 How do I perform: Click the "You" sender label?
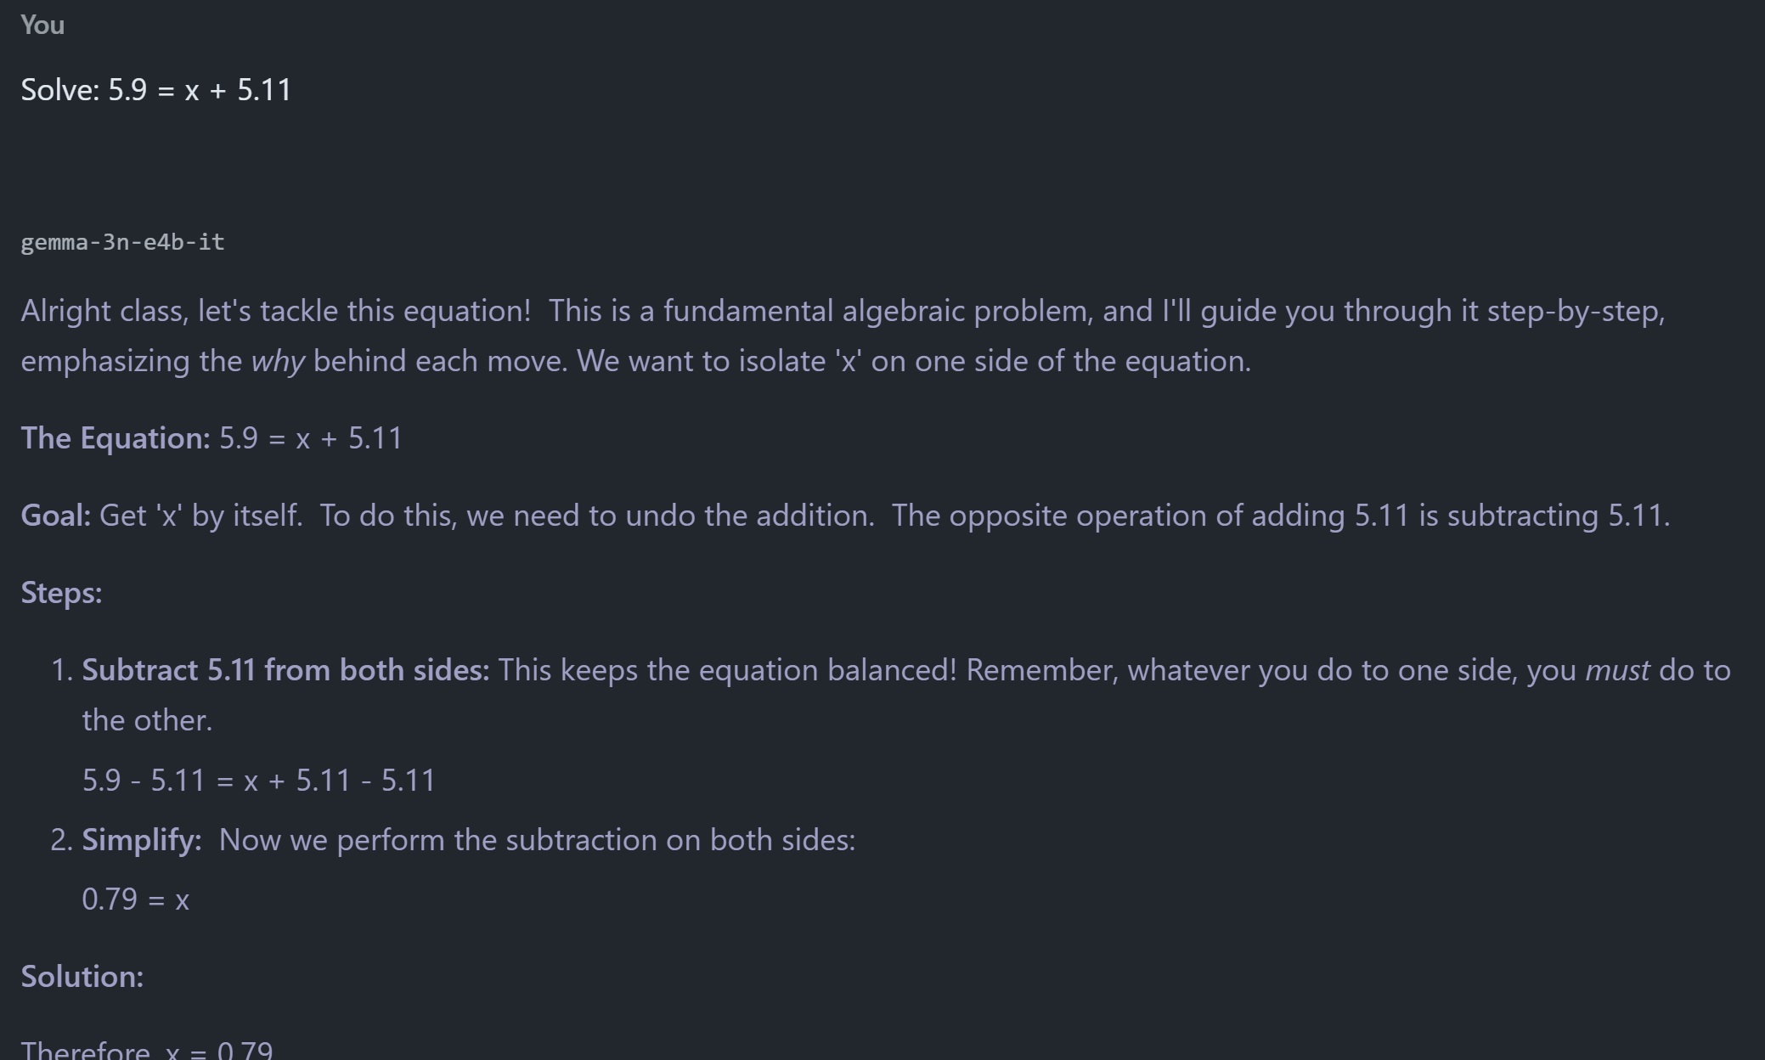point(42,25)
